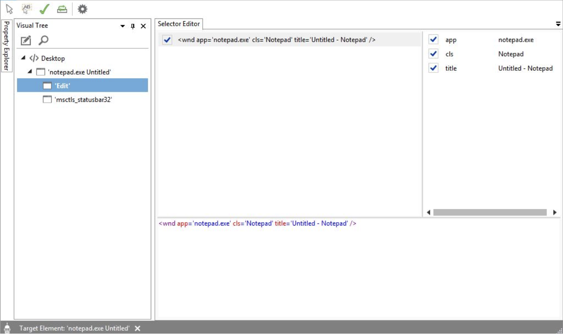
Task: Open the options gear icon
Action: tap(82, 9)
